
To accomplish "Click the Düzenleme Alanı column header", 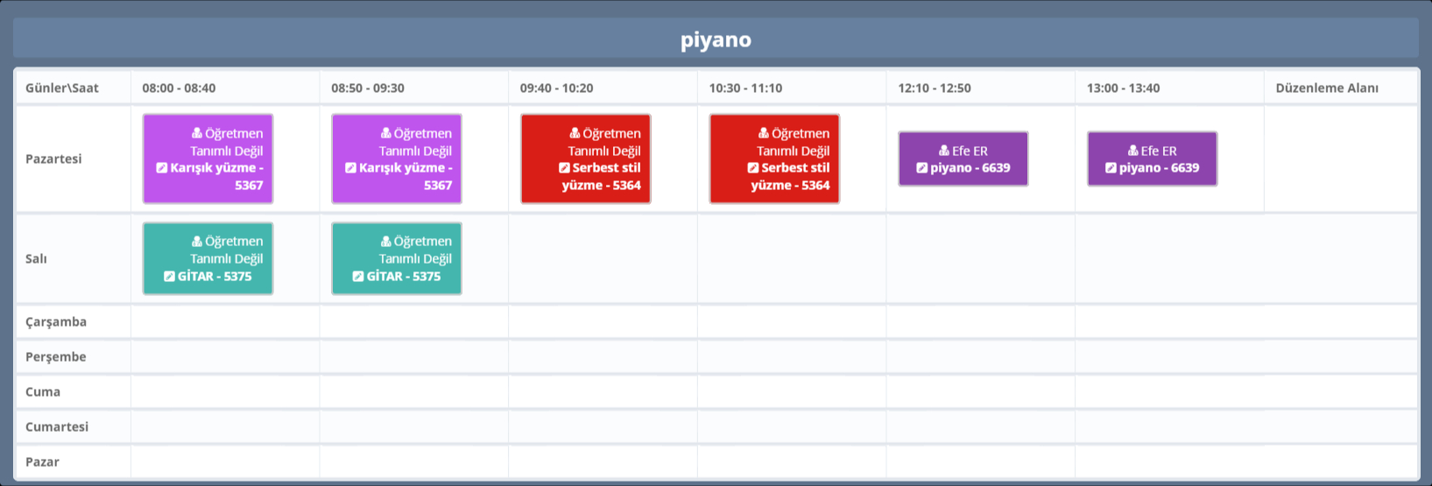I will coord(1326,88).
